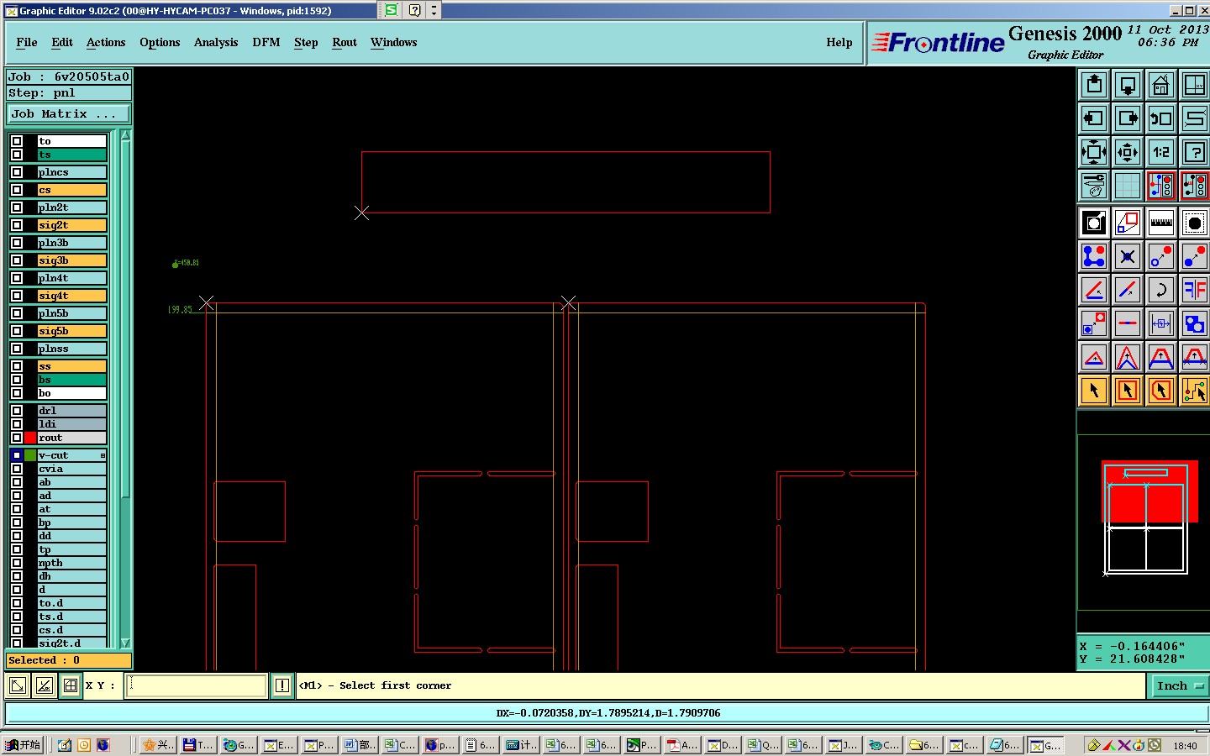Toggle the grid display icon
Image resolution: width=1210 pixels, height=756 pixels.
coord(1128,186)
